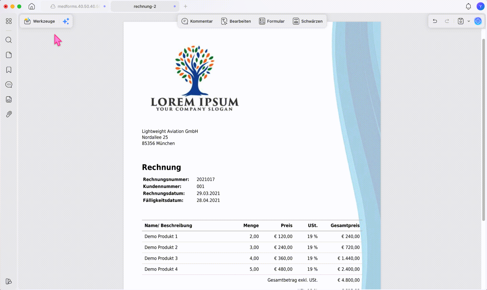The width and height of the screenshot is (487, 290).
Task: Open the attachments paperclip icon
Action: (9, 114)
